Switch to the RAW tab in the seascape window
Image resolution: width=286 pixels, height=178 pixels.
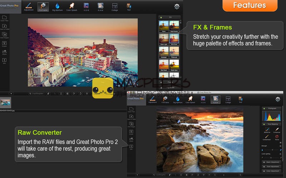pyautogui.click(x=216, y=100)
